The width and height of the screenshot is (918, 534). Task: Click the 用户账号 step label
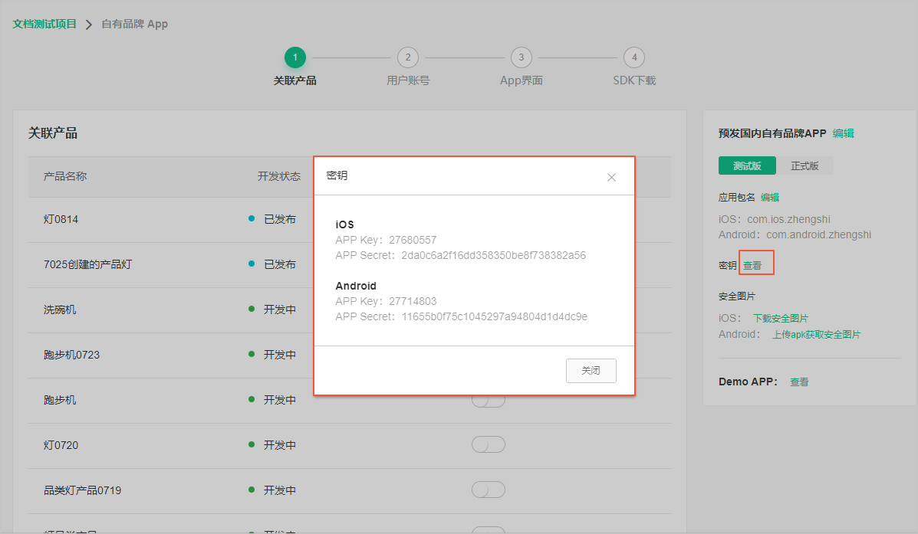point(408,80)
